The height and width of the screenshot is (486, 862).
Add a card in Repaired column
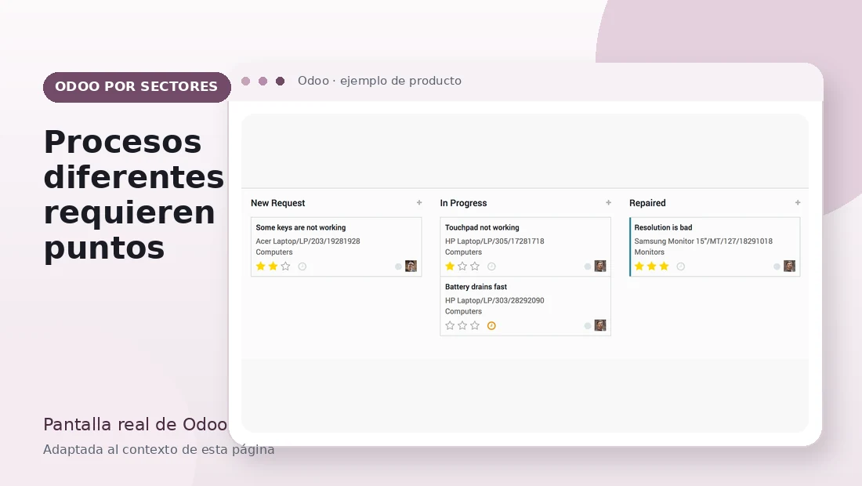point(798,203)
